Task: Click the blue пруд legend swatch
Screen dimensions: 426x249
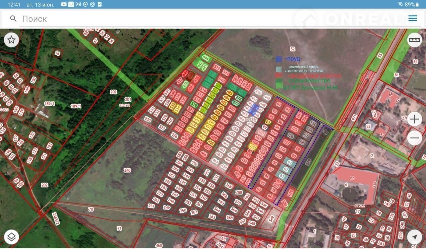Action: click(x=279, y=59)
